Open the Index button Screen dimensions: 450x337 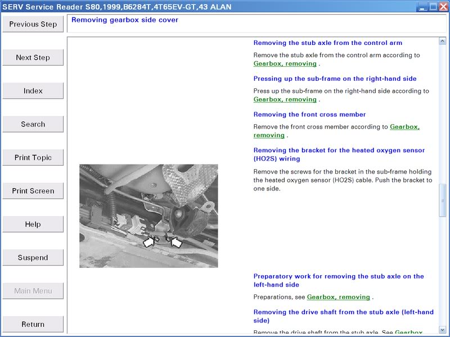33,91
